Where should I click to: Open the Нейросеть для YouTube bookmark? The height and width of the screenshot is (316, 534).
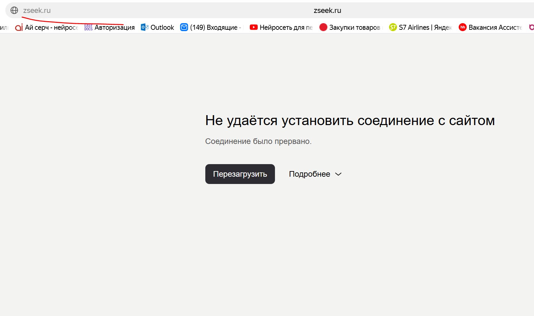click(281, 27)
